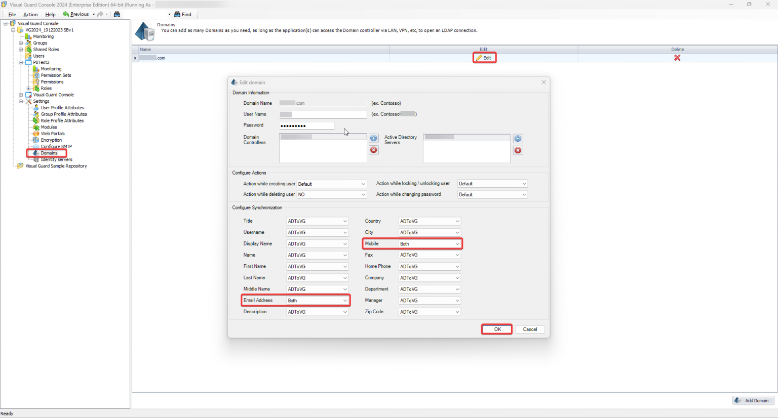Open the Action menu
Viewport: 778px width, 418px height.
pos(30,14)
